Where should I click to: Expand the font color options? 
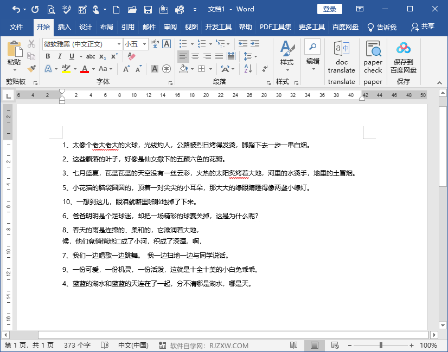pyautogui.click(x=93, y=69)
